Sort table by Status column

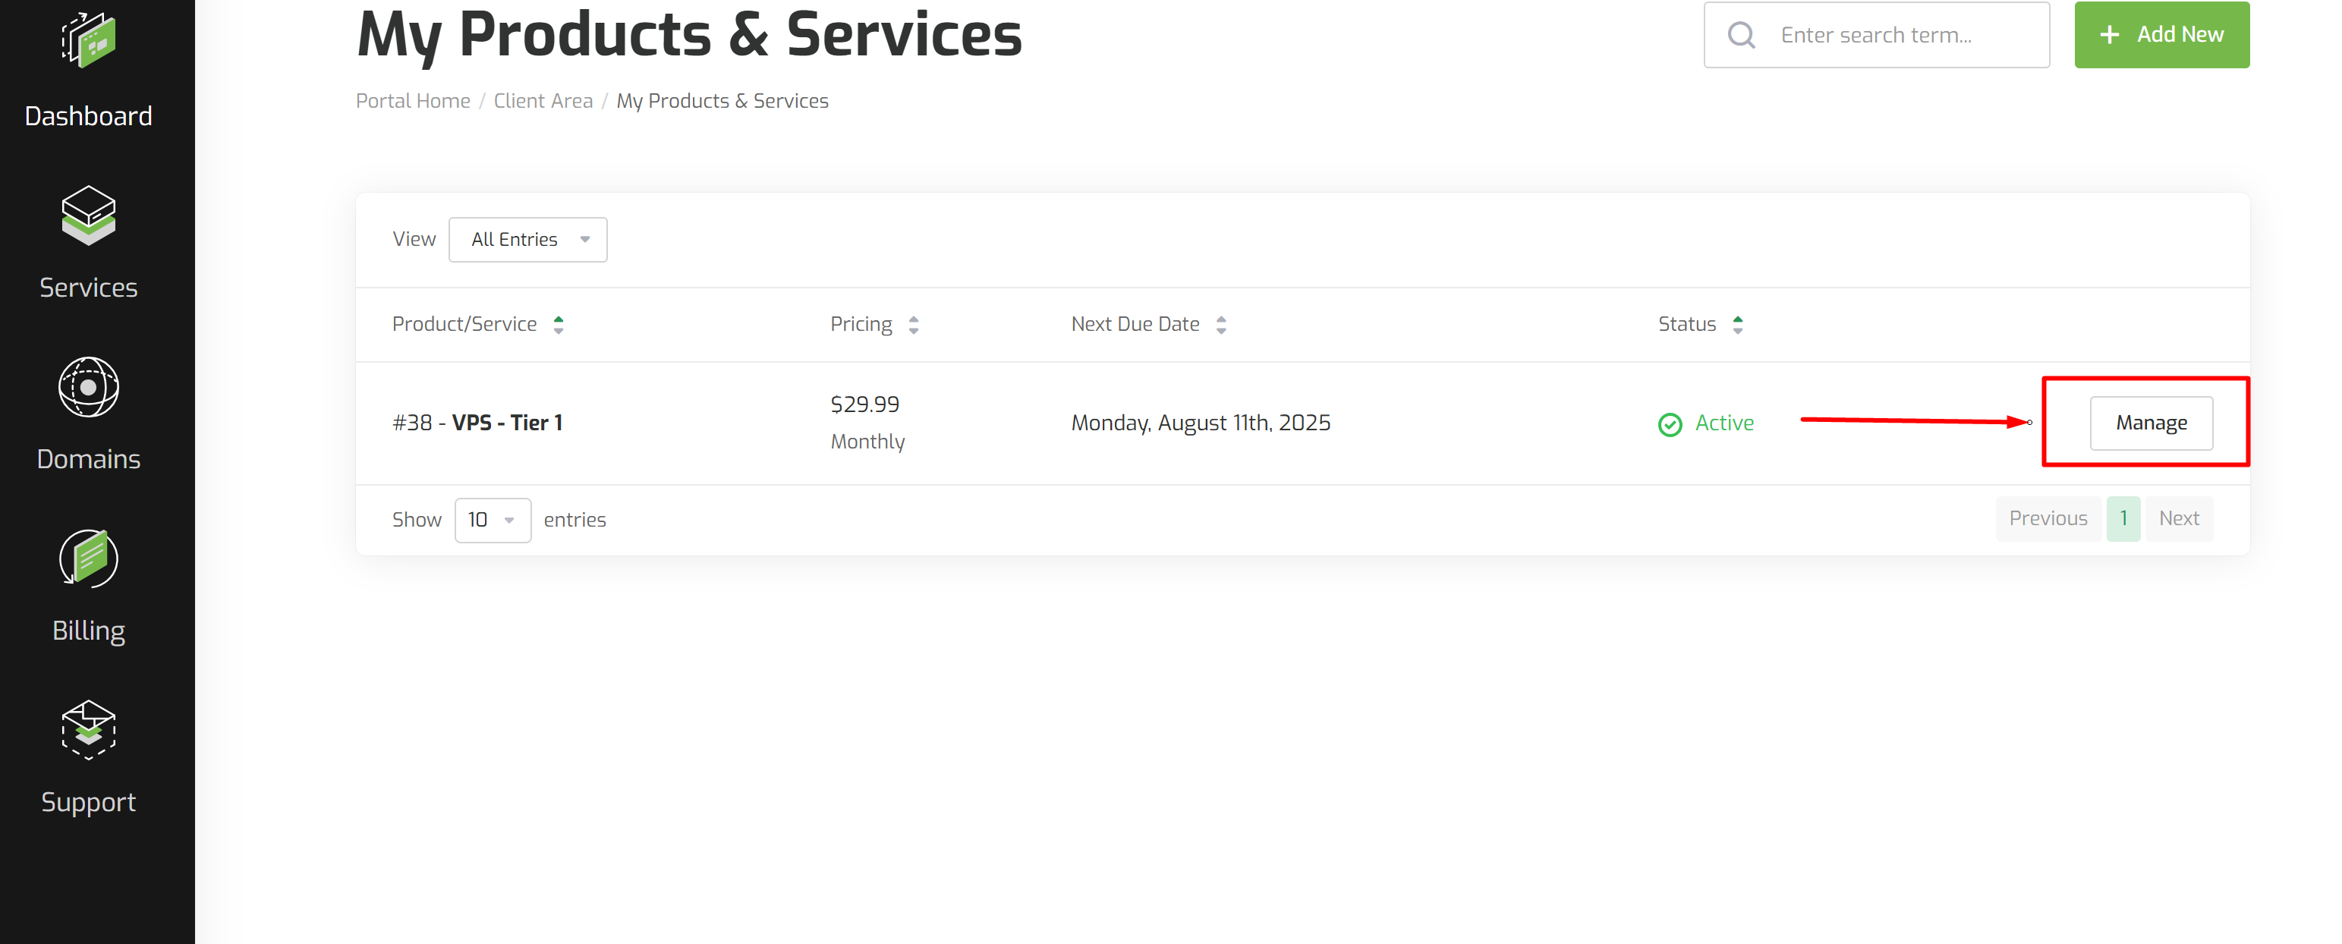(1737, 325)
